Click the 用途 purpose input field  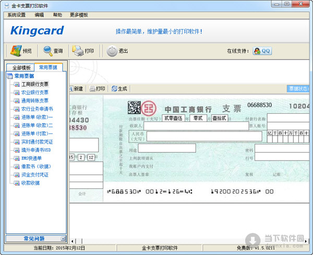tap(167, 148)
